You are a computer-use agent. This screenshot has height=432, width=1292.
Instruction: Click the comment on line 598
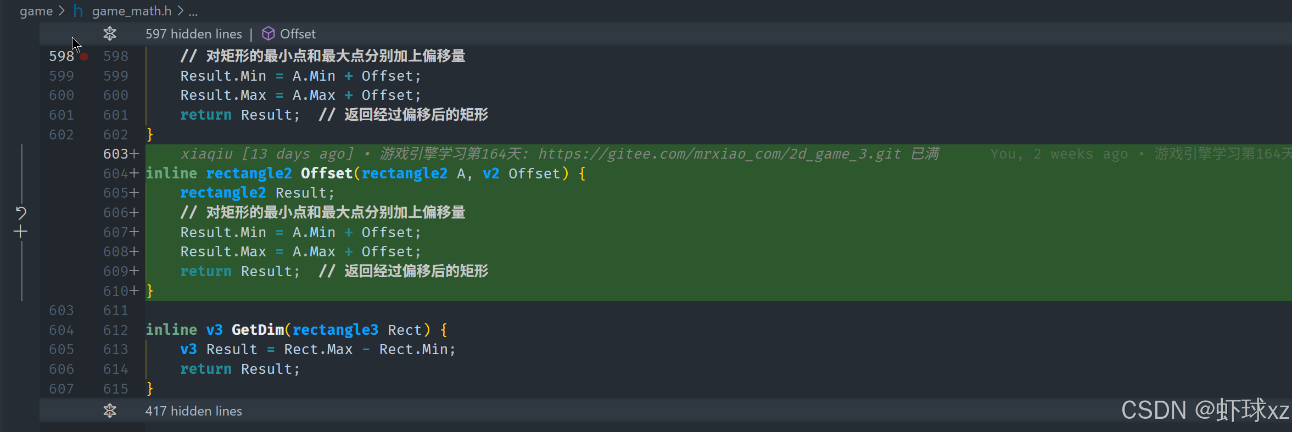coord(323,56)
